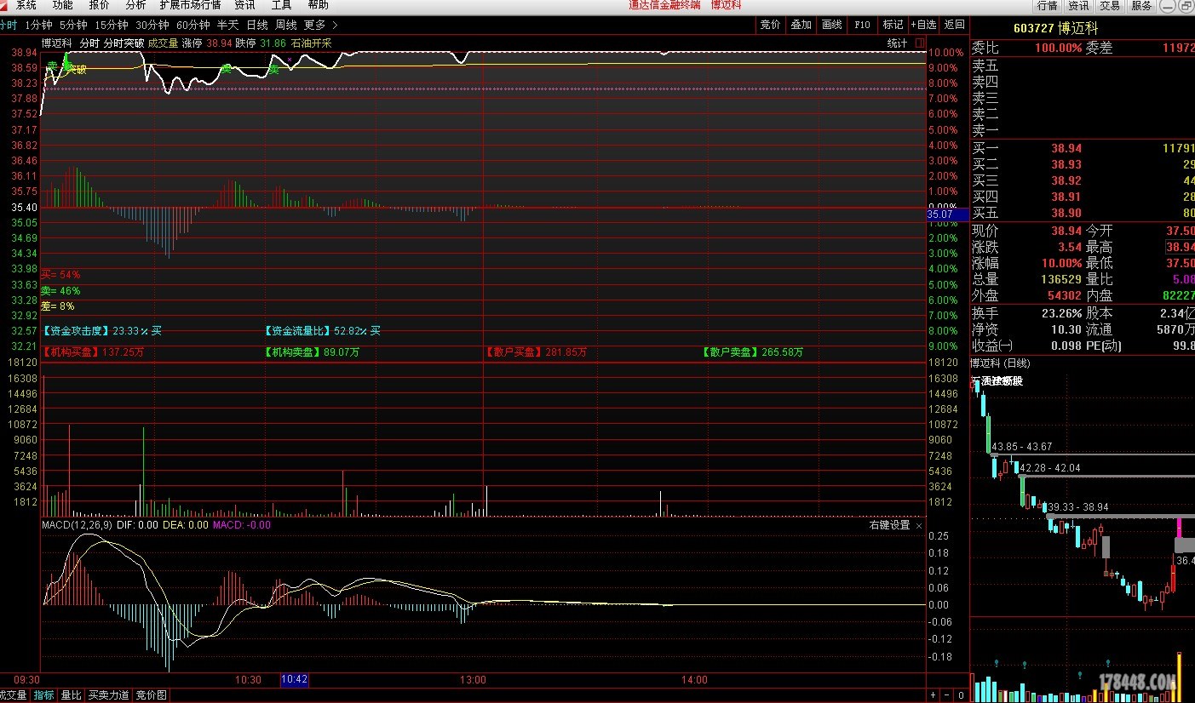Click the 统计 statistics label

pyautogui.click(x=897, y=43)
